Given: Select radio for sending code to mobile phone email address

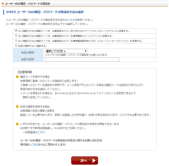Looking at the screenshot, I should pyautogui.click(x=16, y=36).
